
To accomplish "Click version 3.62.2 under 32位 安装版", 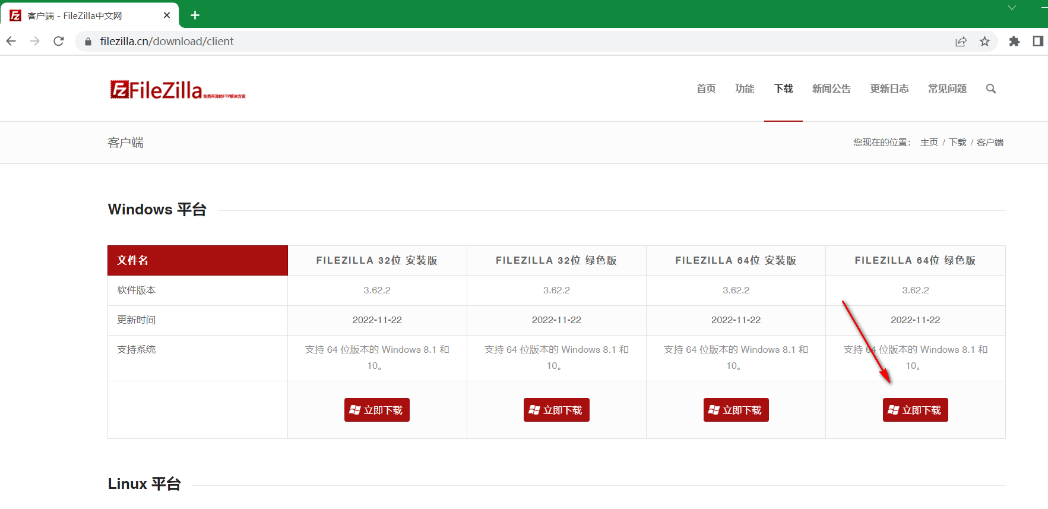I will tap(377, 290).
